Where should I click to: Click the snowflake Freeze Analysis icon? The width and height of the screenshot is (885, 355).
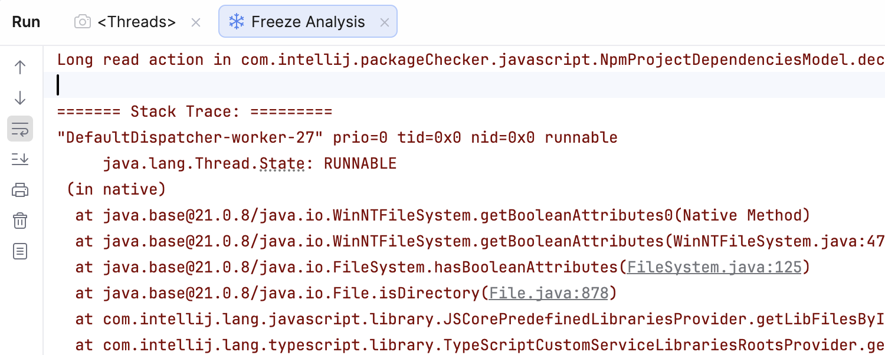coord(237,22)
